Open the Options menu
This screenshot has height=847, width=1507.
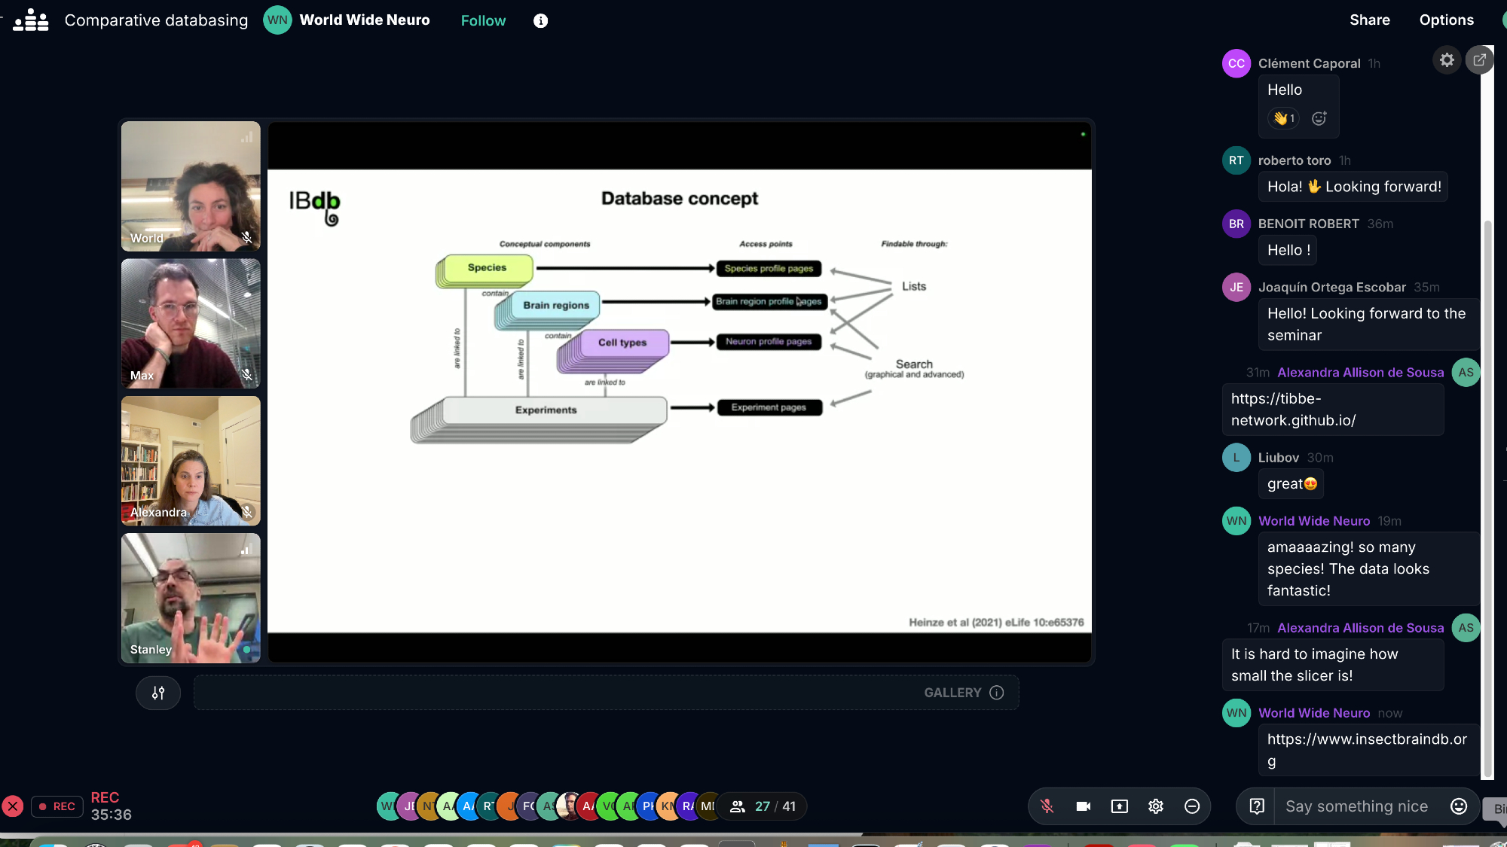point(1446,20)
